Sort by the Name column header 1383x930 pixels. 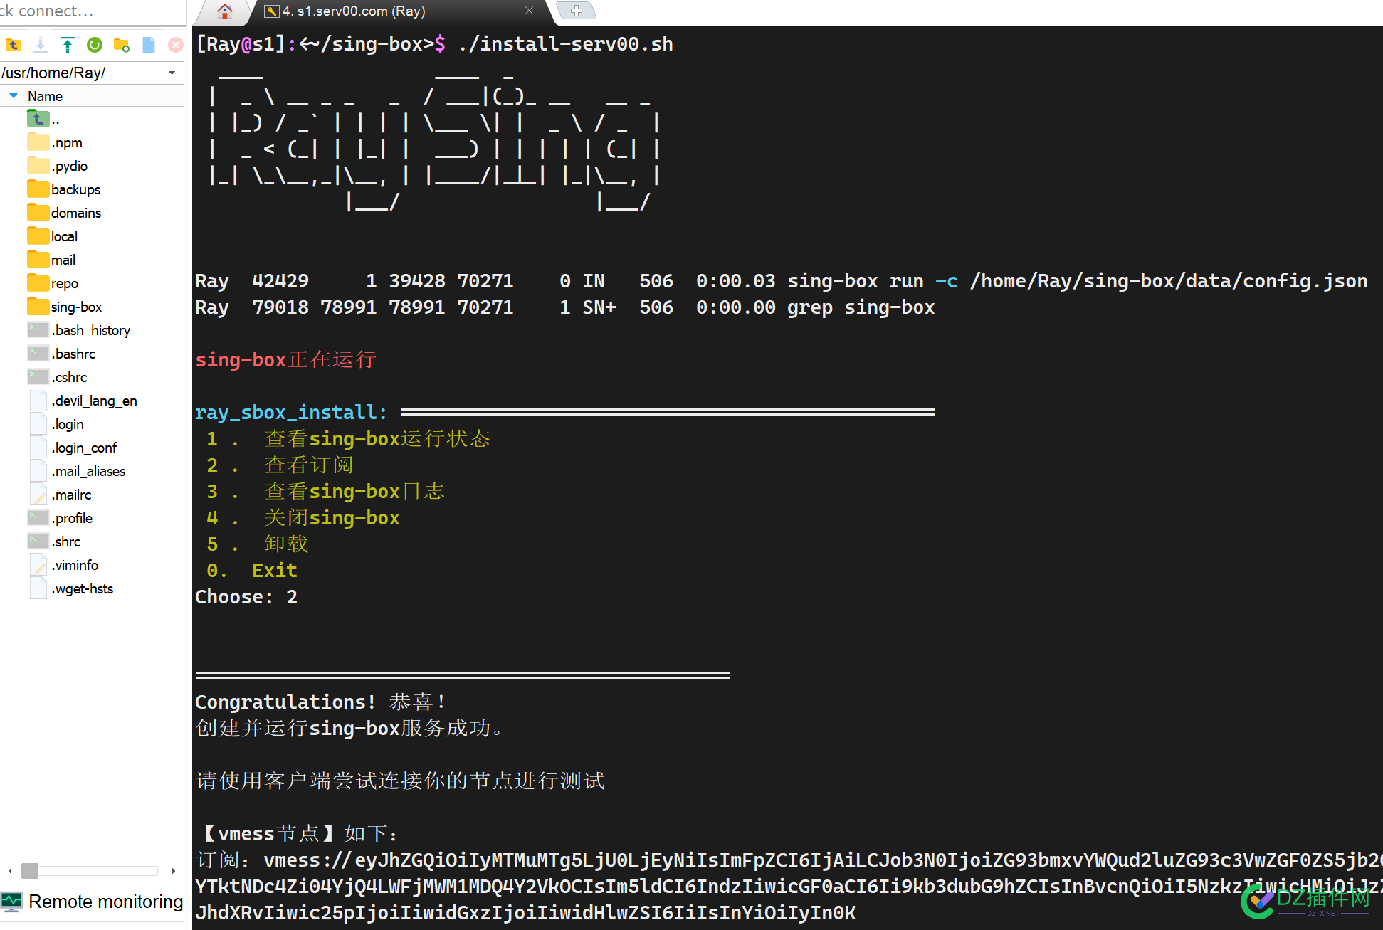[x=45, y=96]
